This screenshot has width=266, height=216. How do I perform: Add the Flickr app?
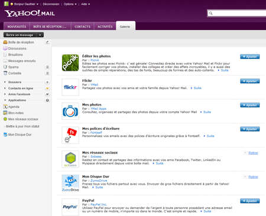250,81
